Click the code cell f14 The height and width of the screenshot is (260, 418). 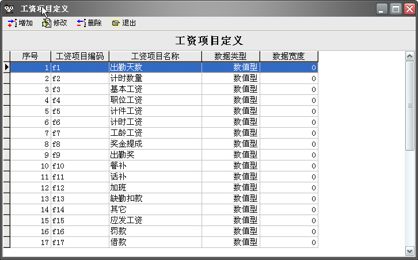[x=80, y=209]
